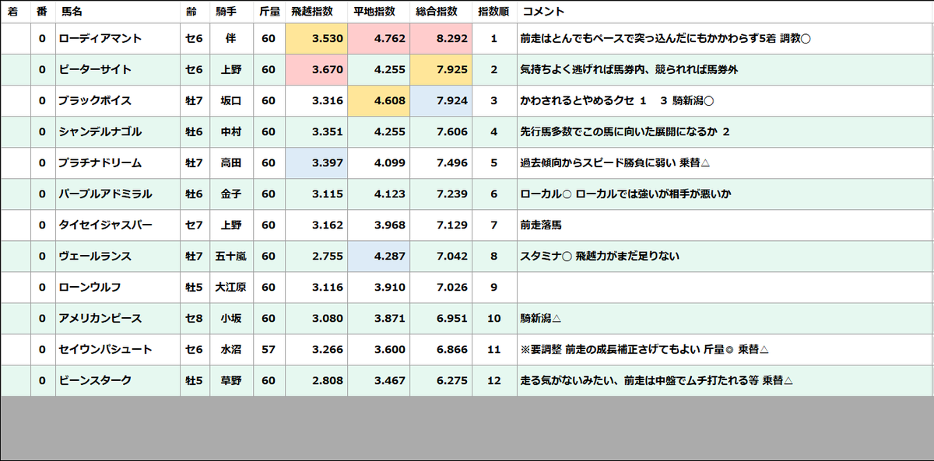Click the comment starting with ローカル○
This screenshot has height=461, width=934.
coord(626,194)
